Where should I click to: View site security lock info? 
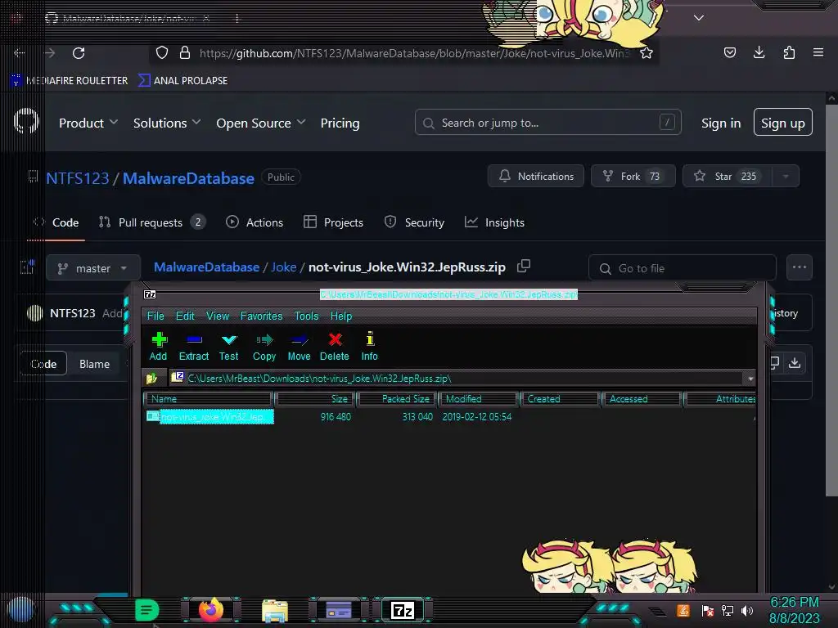pyautogui.click(x=185, y=53)
